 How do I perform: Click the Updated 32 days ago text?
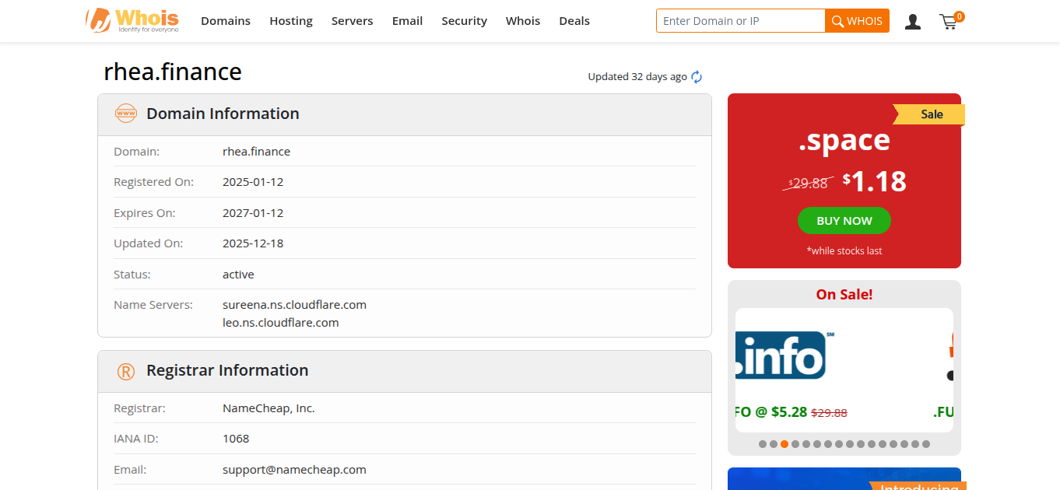(x=637, y=76)
